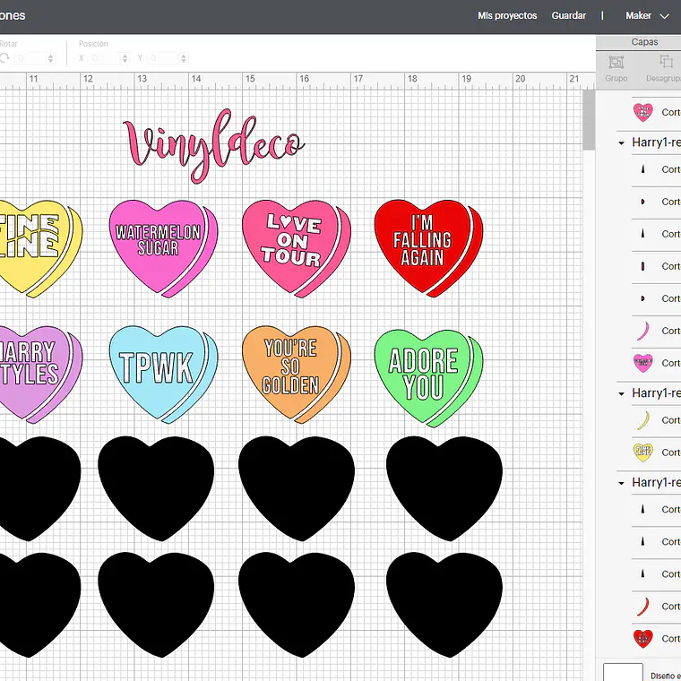Viewport: 681px width, 681px height.
Task: Click the Desagrupar icon in Capas panel
Action: point(666,62)
